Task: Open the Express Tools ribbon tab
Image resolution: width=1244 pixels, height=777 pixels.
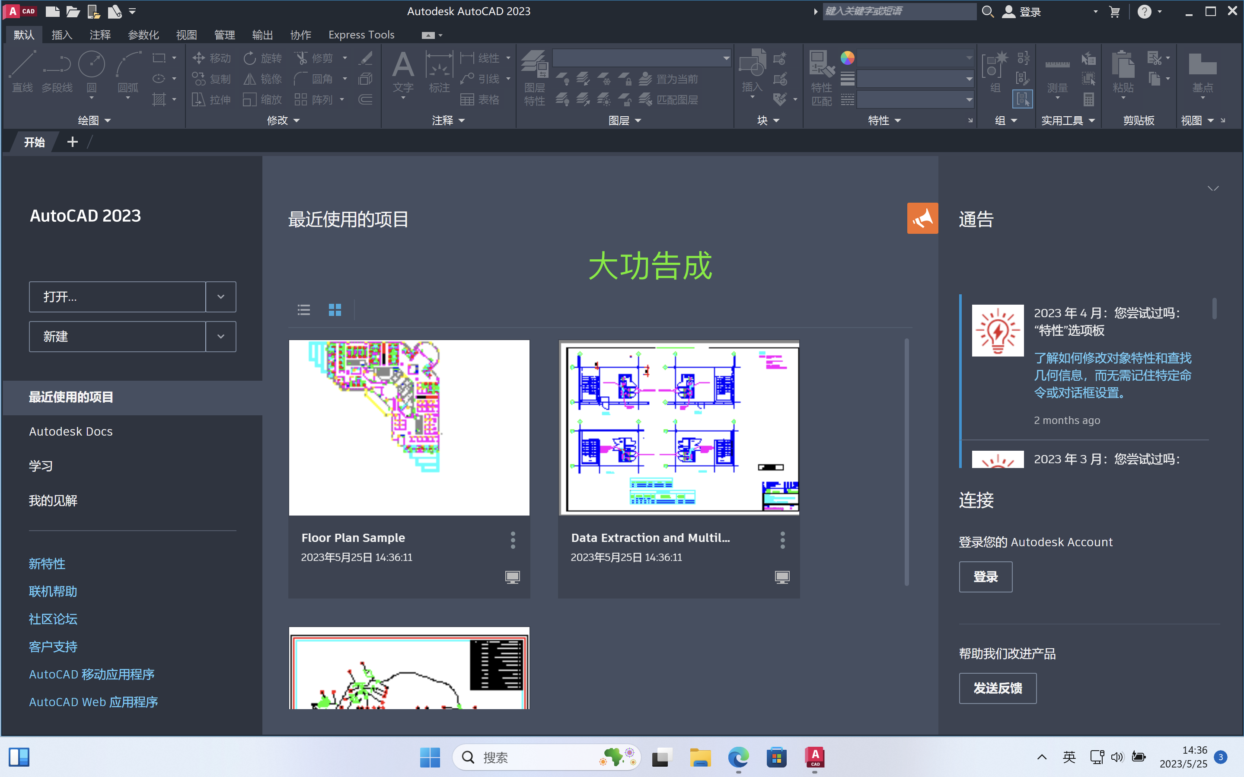Action: [361, 35]
